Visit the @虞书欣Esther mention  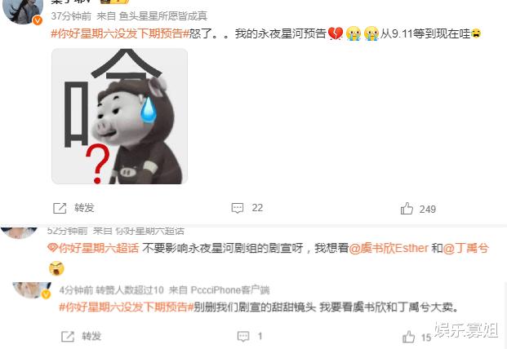pyautogui.click(x=389, y=248)
